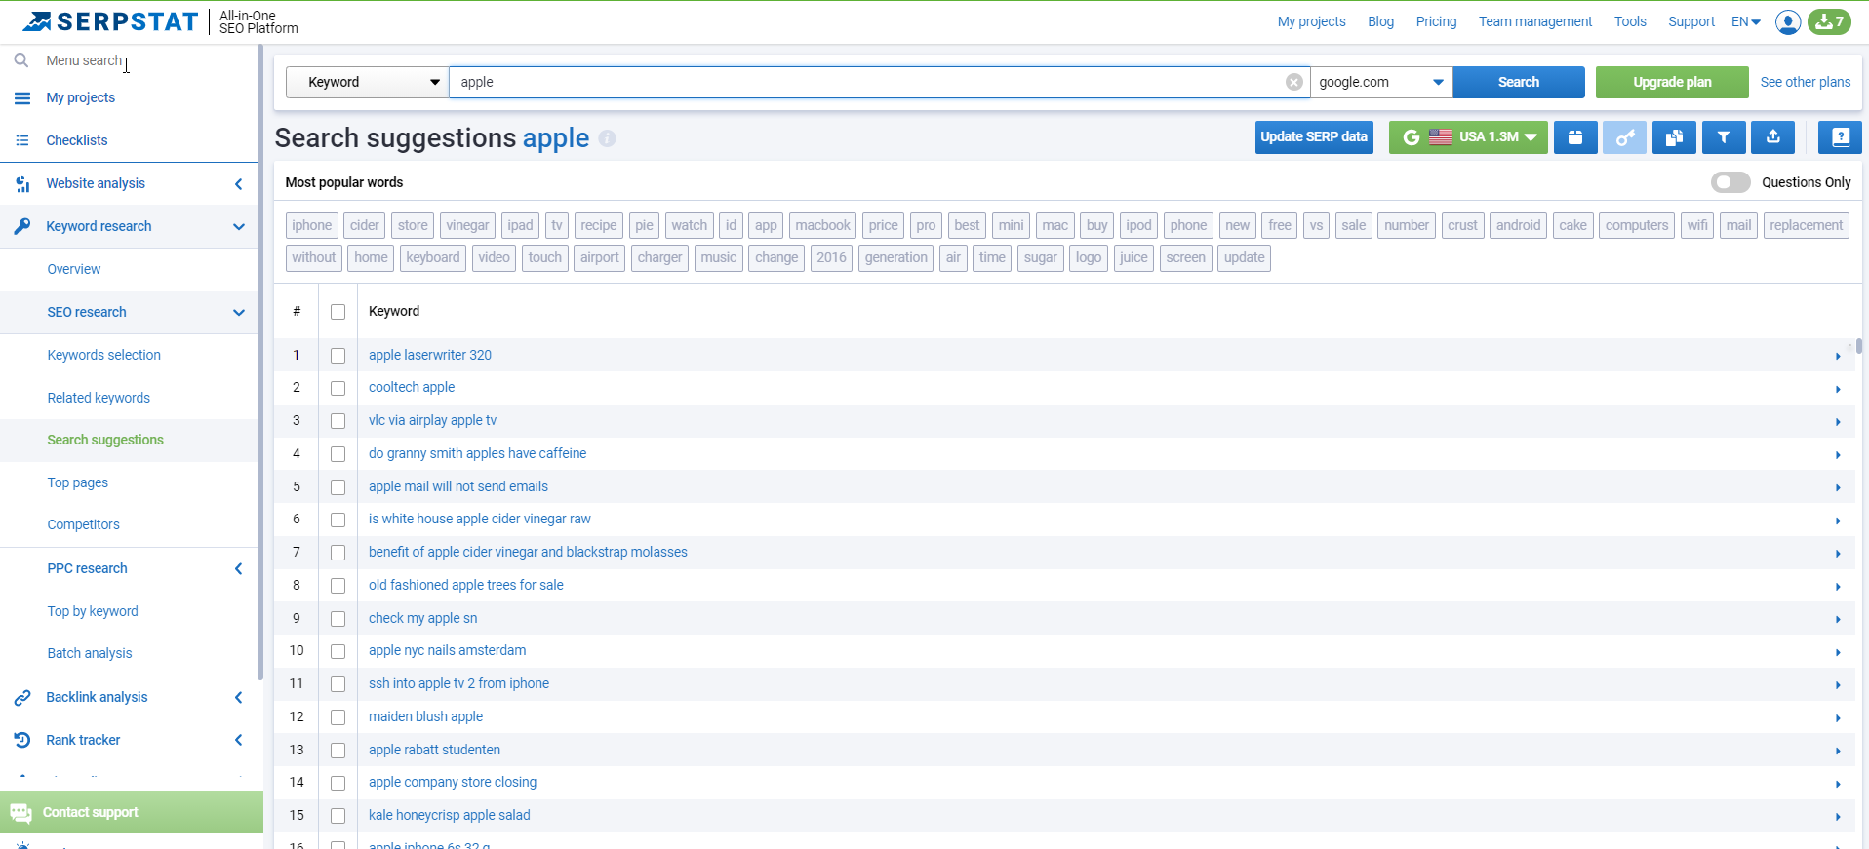Click the Update SERP data button
The width and height of the screenshot is (1869, 849).
[x=1314, y=137]
